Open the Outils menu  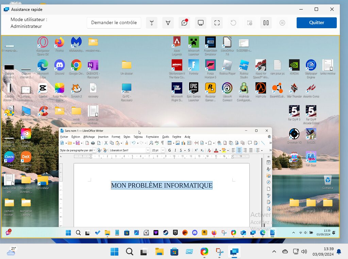tap(166, 137)
